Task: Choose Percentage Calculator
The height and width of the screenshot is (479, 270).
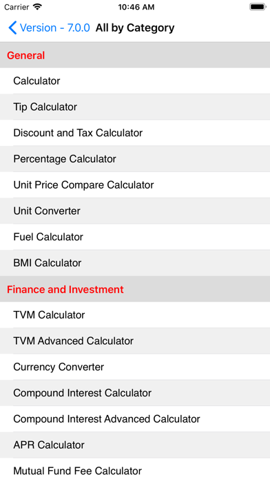Action: 135,159
